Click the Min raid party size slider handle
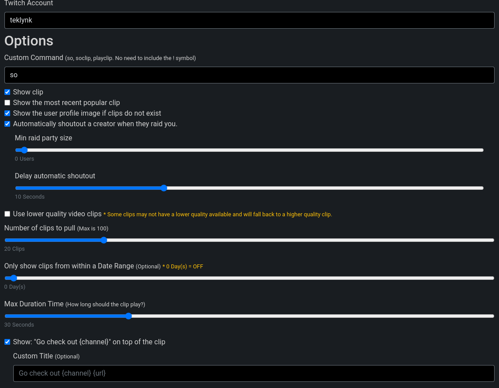This screenshot has height=388, width=499. coord(23,150)
